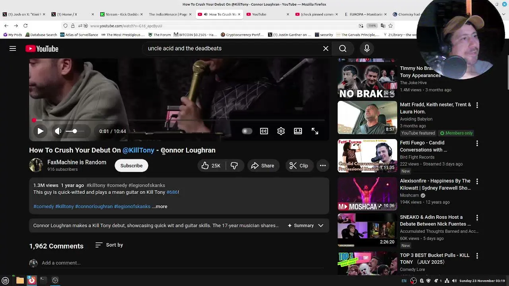The image size is (509, 286).
Task: Open Fetti Fuego Candid Conversations title
Action: coord(424,146)
